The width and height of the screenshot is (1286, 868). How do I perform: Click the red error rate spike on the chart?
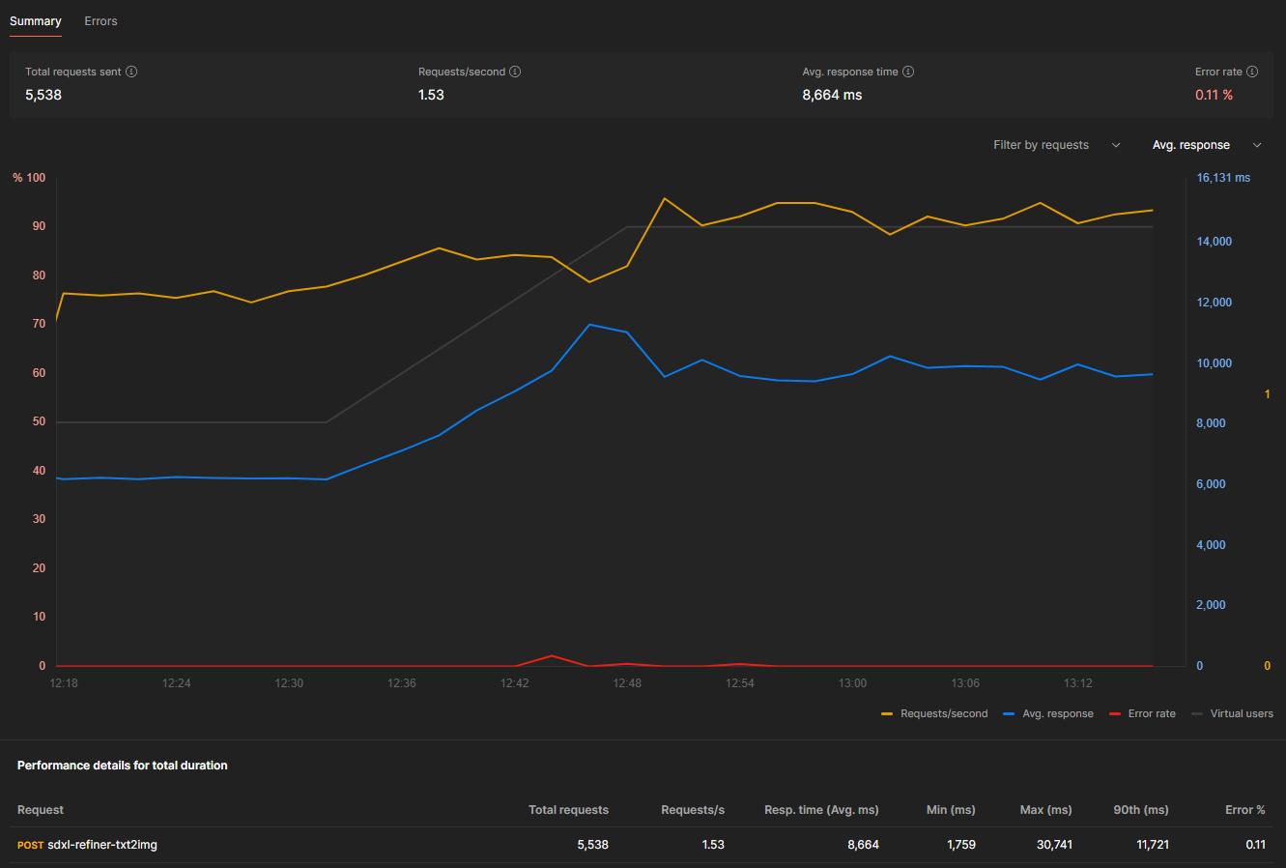[x=552, y=656]
